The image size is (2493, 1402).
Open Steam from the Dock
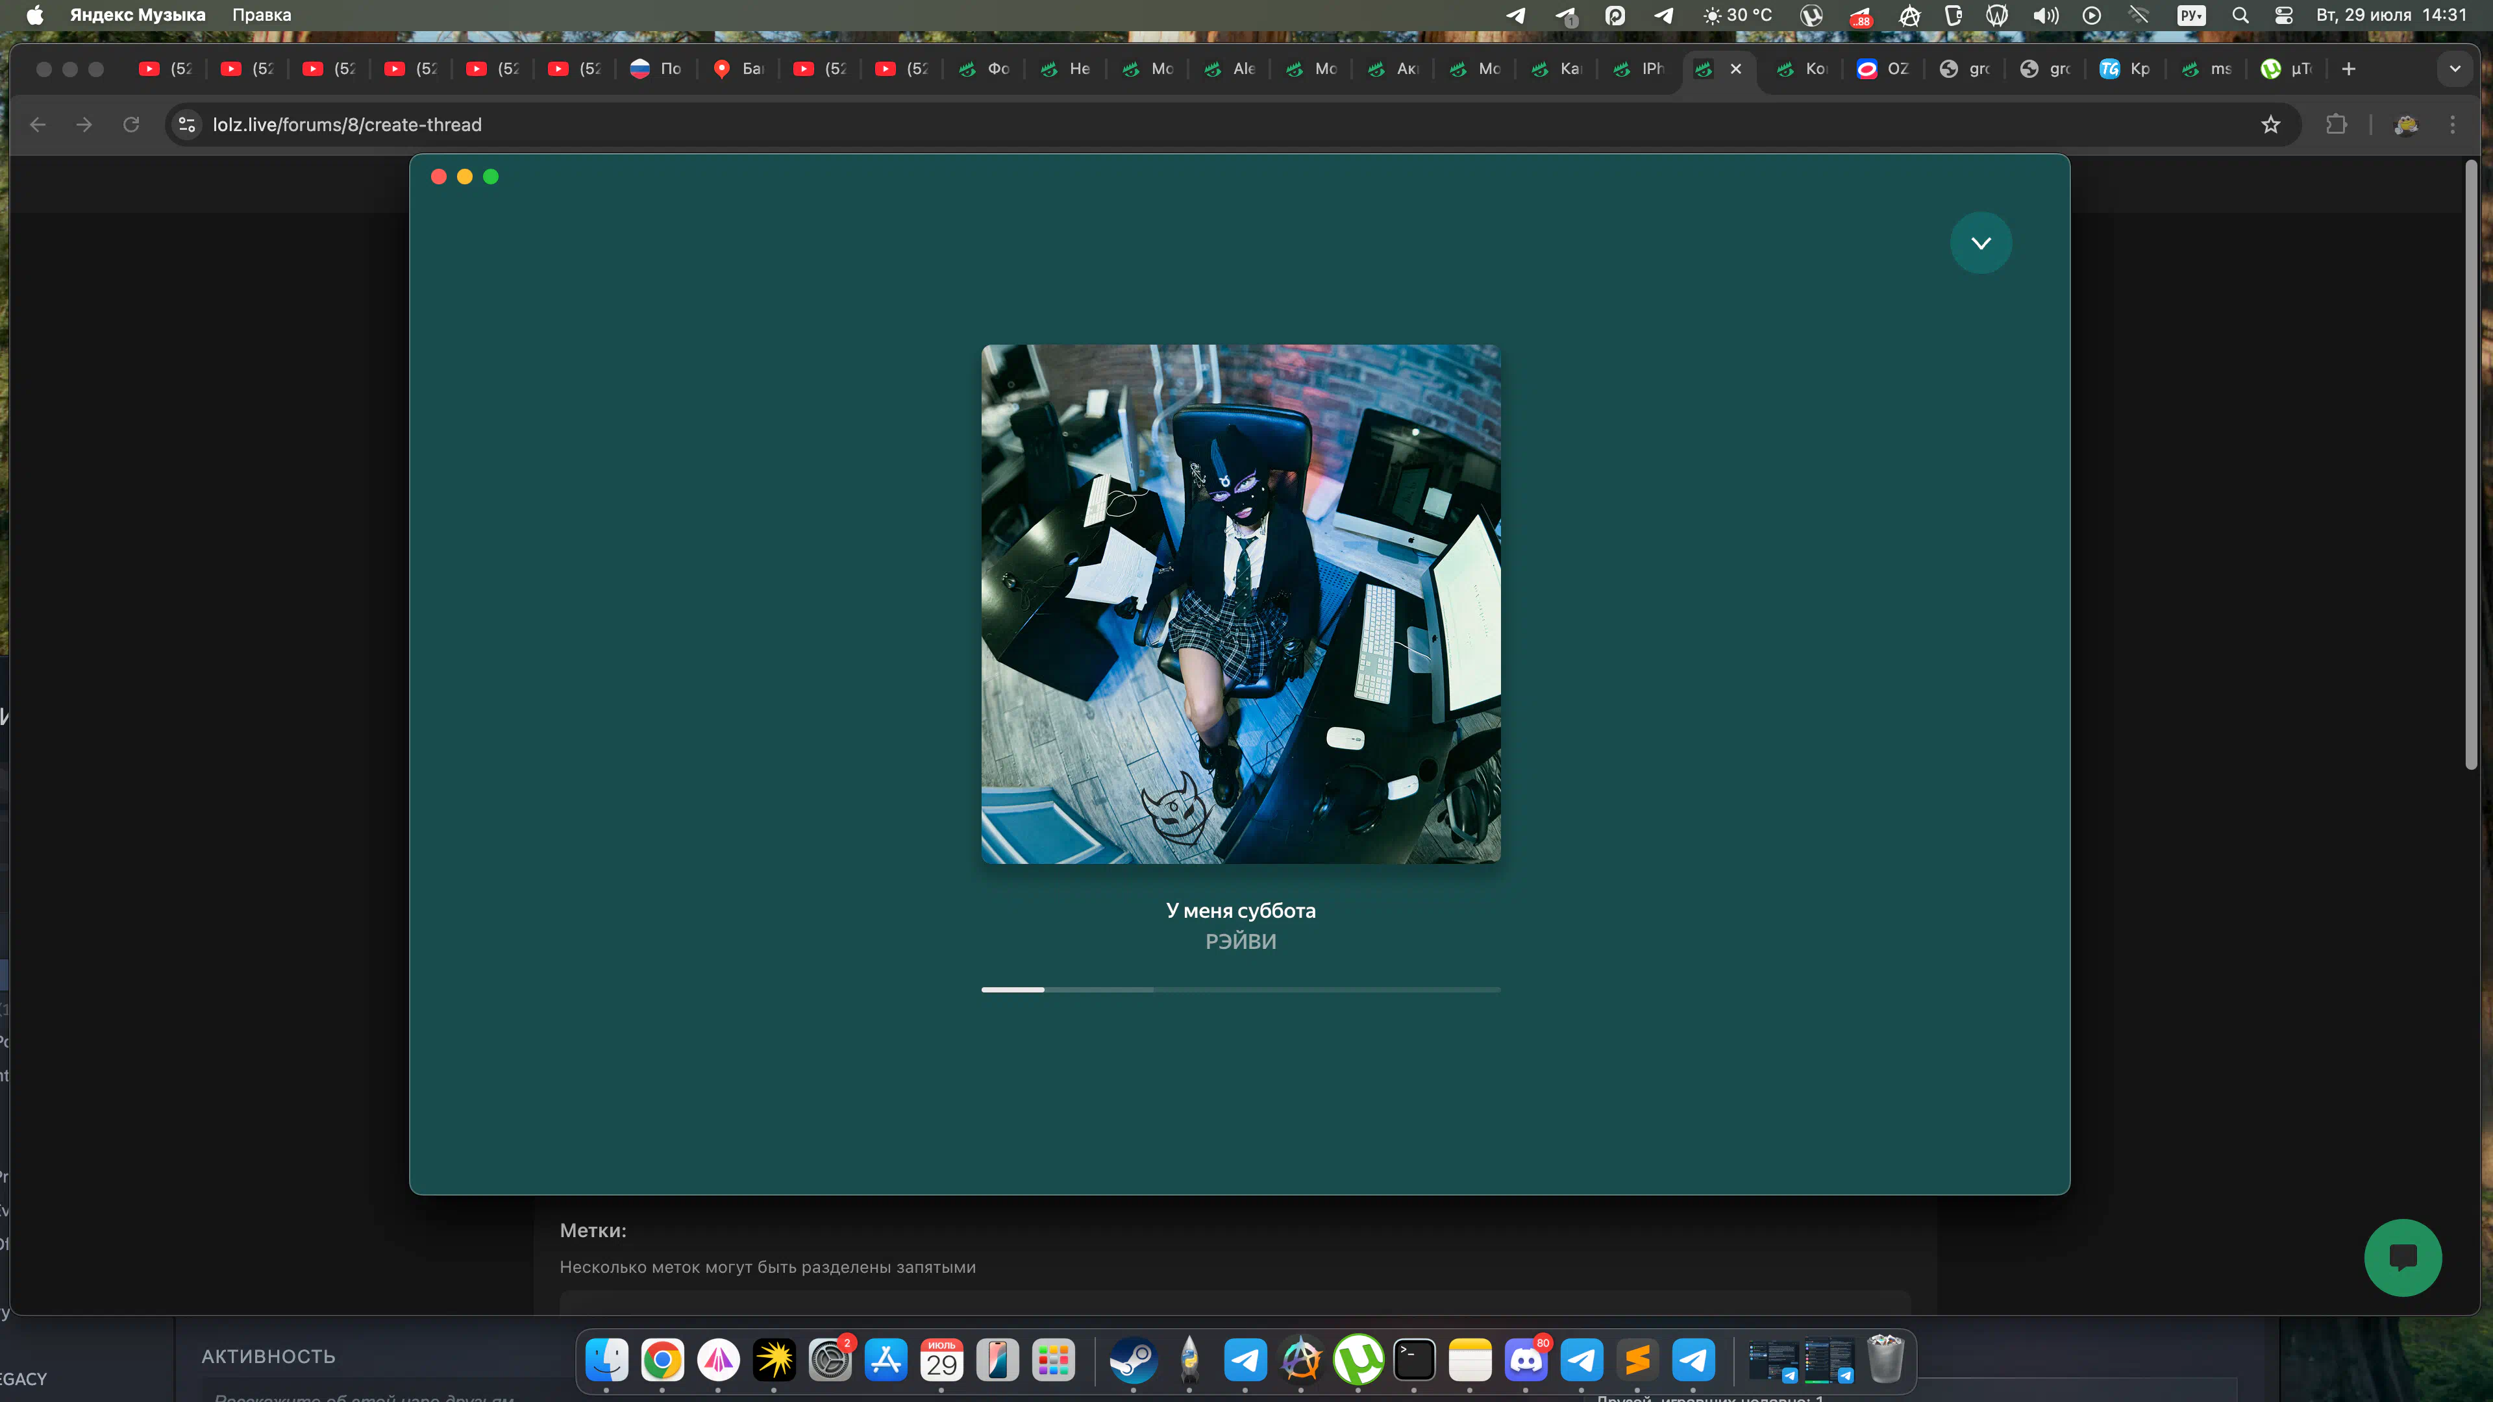click(1134, 1359)
